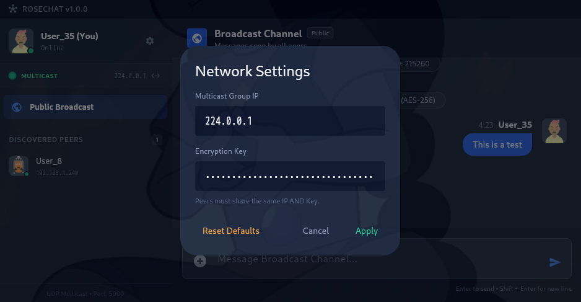Viewport: 581px width, 302px height.
Task: Click the Message Broadcast Channel input box
Action: tap(372, 259)
